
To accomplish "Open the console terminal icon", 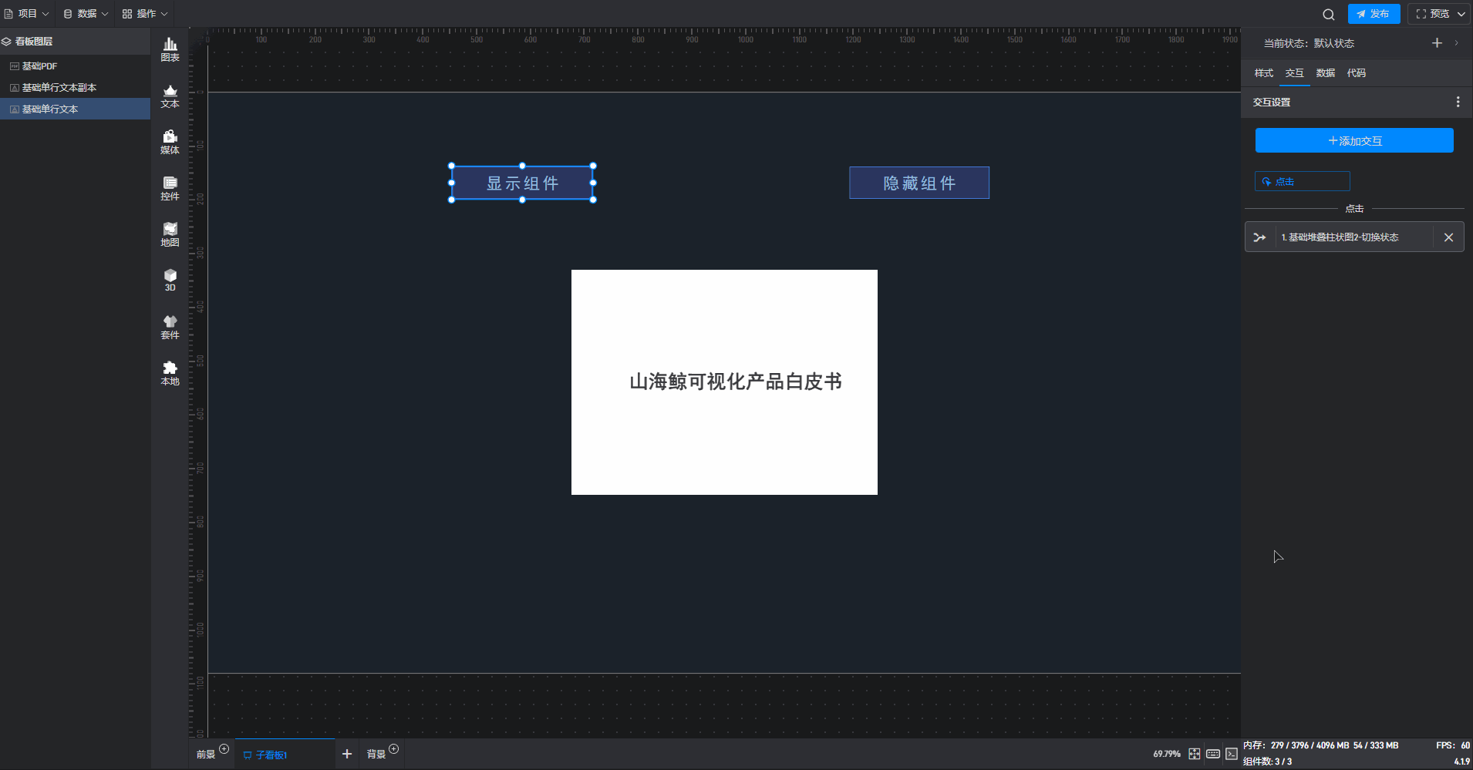I will [x=1232, y=754].
